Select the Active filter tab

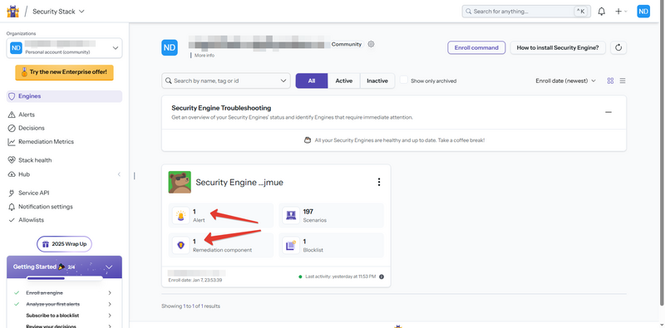point(343,81)
